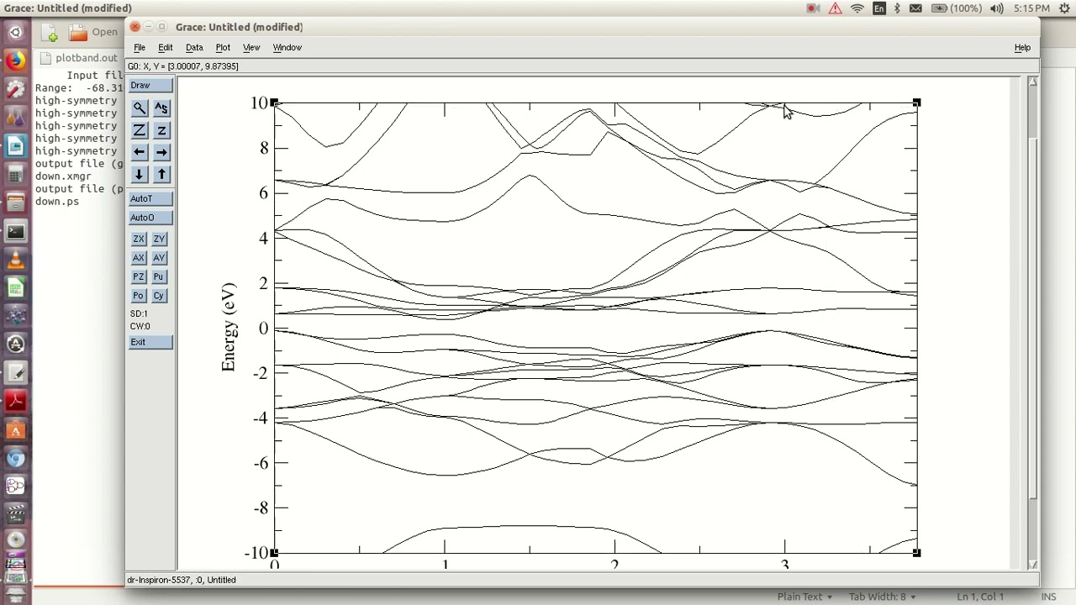This screenshot has height=605, width=1076.
Task: Launch Firefox from the dock
Action: pyautogui.click(x=16, y=60)
